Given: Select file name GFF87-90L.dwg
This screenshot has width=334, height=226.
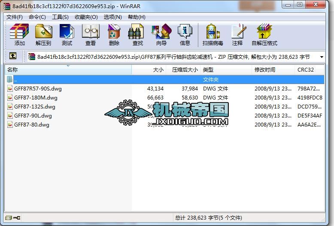Looking at the screenshot, I should (33, 115).
